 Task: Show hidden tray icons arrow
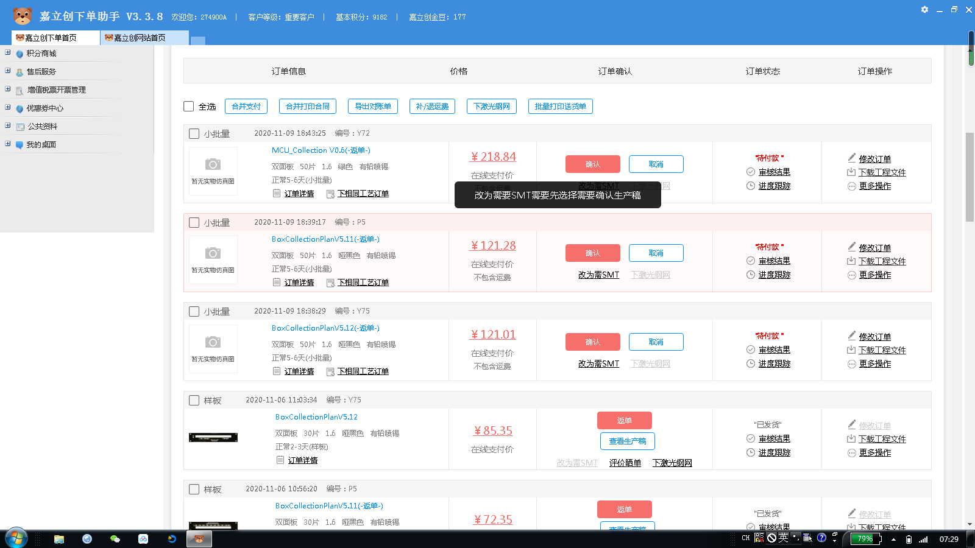coord(893,539)
